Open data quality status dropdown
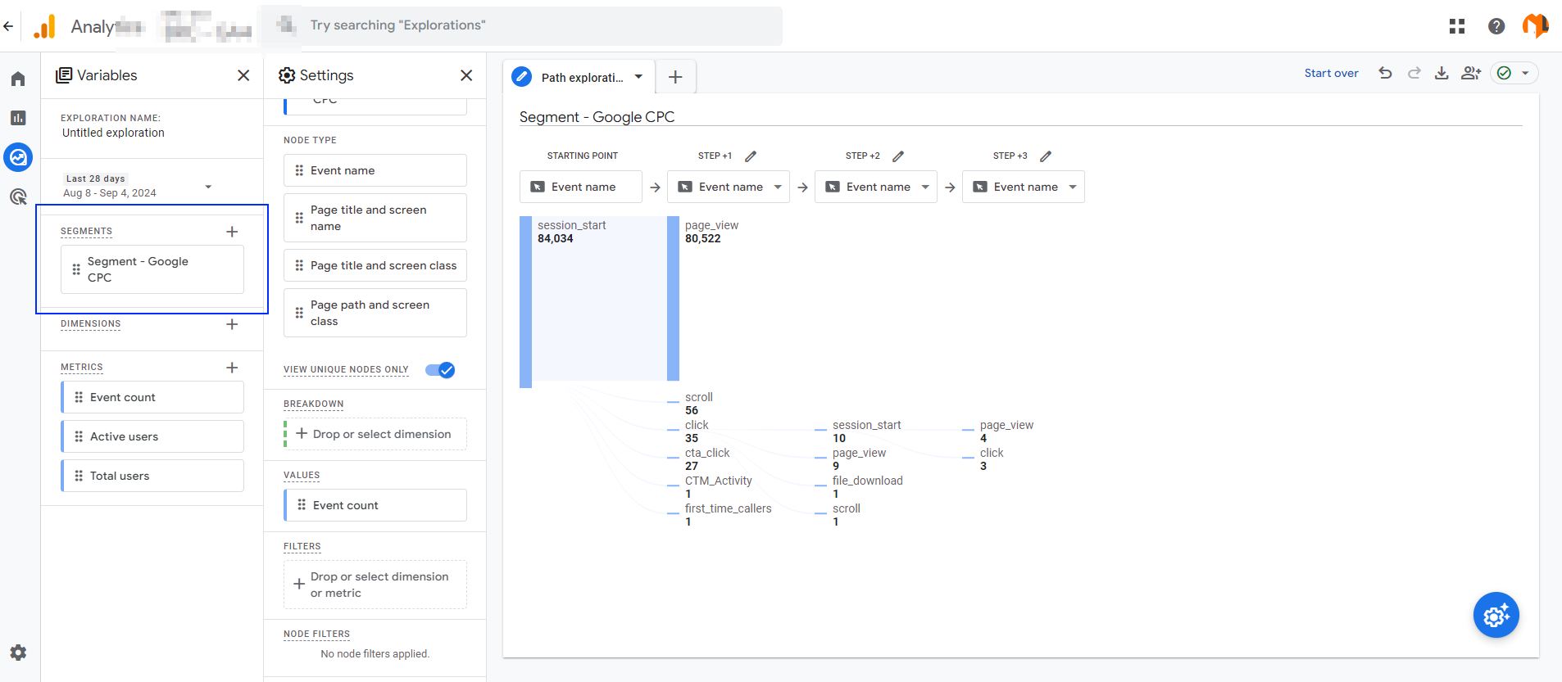This screenshot has width=1562, height=682. pyautogui.click(x=1514, y=73)
